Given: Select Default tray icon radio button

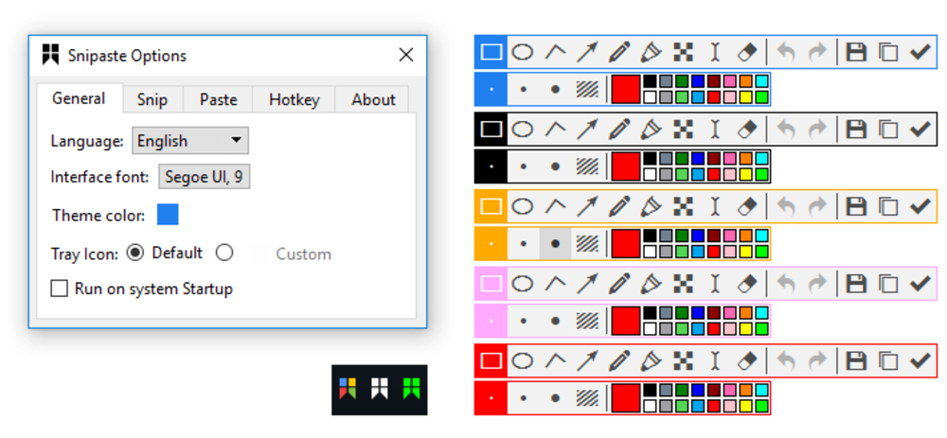Looking at the screenshot, I should point(134,253).
